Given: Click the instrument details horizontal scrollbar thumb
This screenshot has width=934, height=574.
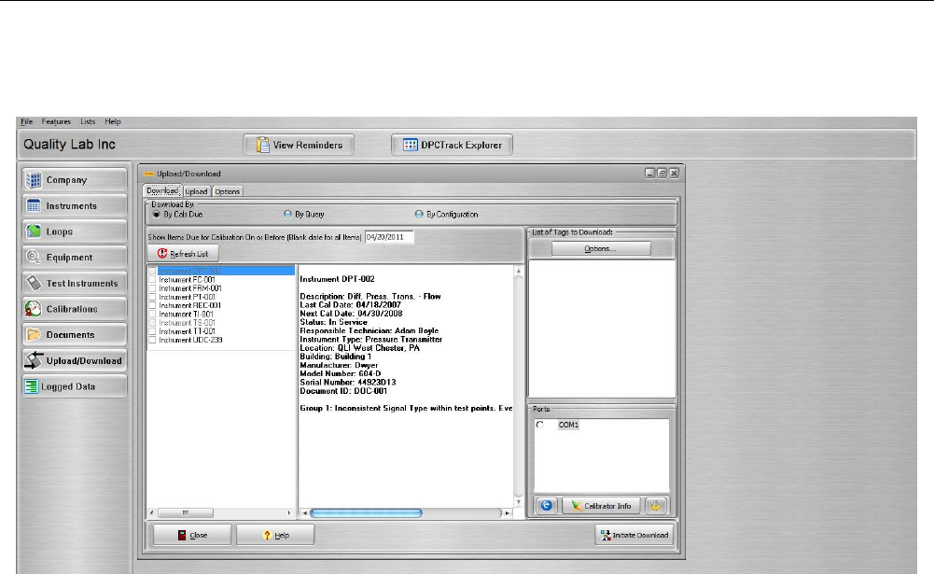Looking at the screenshot, I should point(367,512).
